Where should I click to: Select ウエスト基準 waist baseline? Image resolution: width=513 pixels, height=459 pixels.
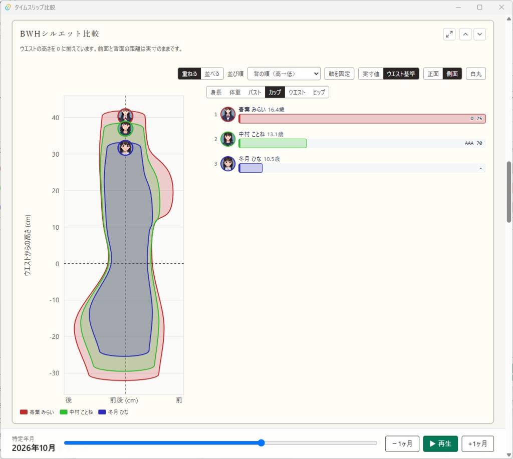(401, 74)
